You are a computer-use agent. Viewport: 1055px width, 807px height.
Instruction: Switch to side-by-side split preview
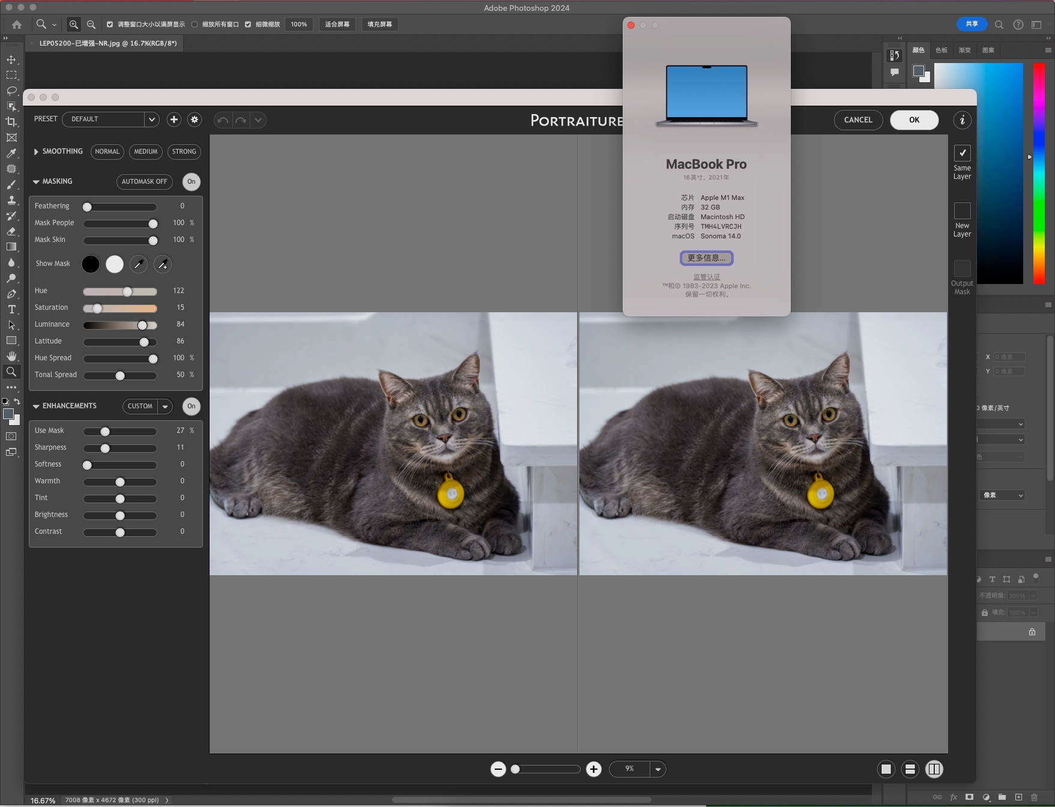point(934,769)
